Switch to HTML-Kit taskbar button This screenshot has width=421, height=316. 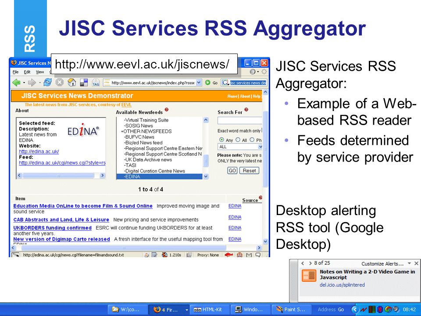pos(209,309)
